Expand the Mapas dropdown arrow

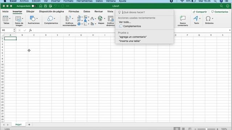click(x=104, y=18)
